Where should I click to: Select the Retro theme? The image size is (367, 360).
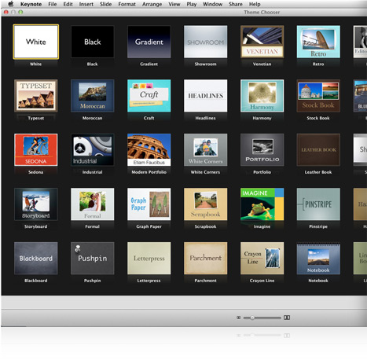318,42
